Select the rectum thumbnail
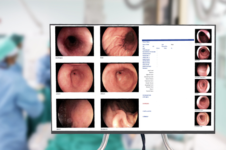 [x=203, y=52]
